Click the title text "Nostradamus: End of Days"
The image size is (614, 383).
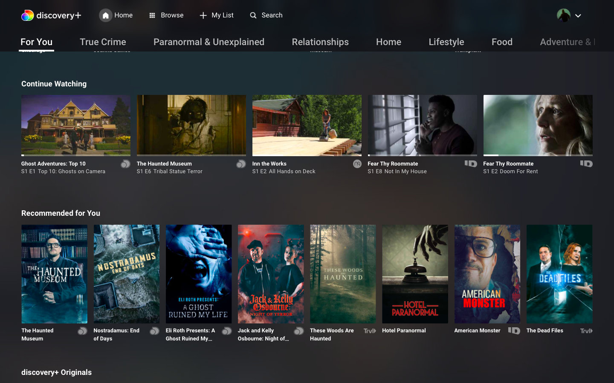116,334
